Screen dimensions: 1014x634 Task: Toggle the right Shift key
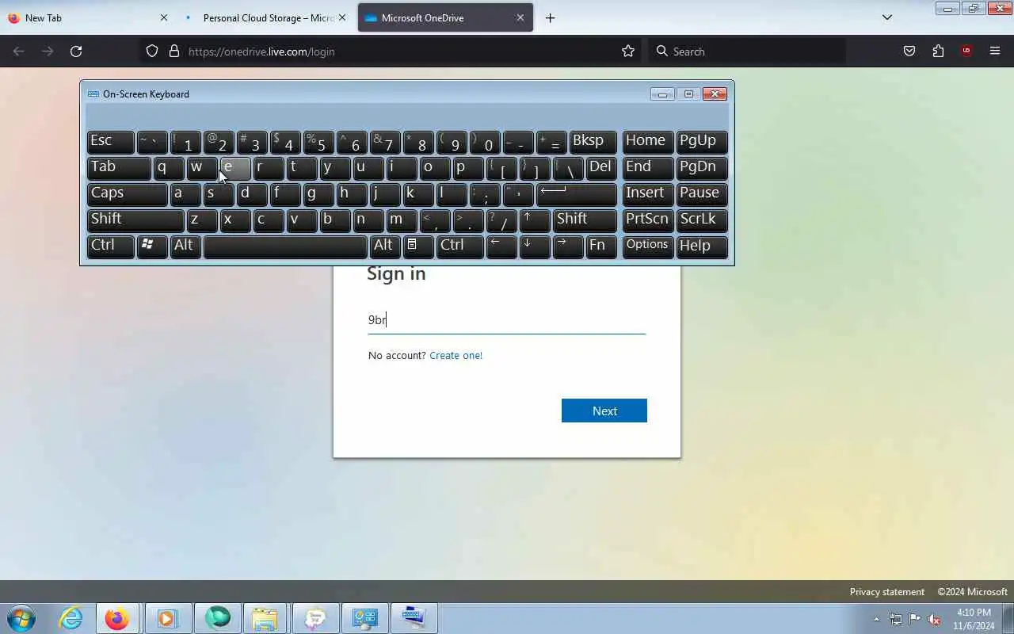pyautogui.click(x=585, y=220)
